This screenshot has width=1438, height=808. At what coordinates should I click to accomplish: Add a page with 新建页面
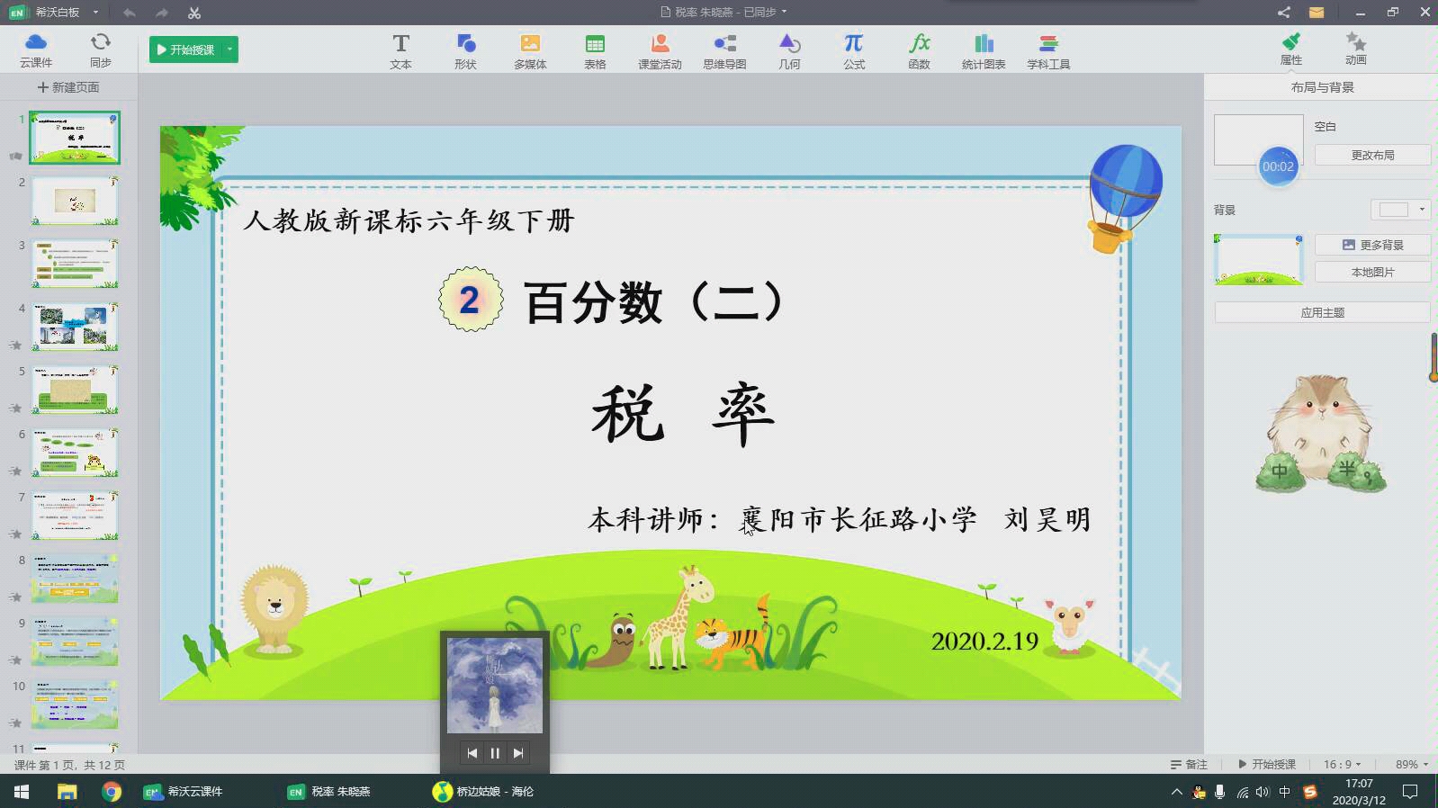coord(68,87)
